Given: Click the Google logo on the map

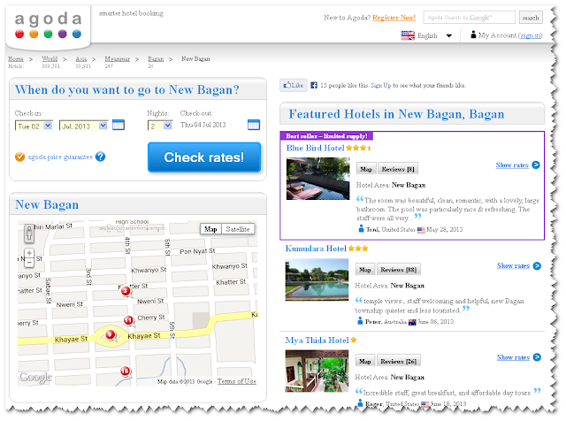Looking at the screenshot, I should pos(35,377).
